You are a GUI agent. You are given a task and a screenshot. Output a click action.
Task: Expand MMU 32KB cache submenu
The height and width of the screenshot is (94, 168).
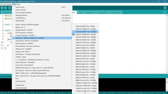point(42,73)
